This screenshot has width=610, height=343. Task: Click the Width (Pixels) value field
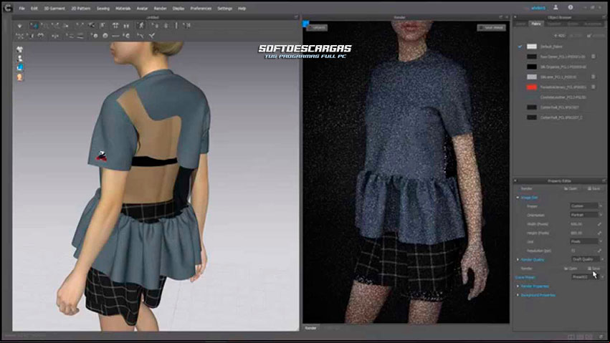click(583, 224)
